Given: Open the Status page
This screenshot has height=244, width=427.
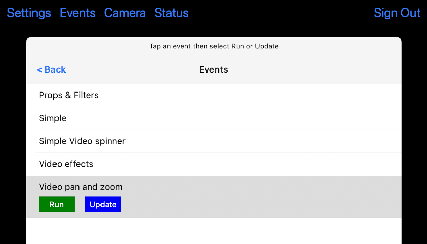Looking at the screenshot, I should 172,13.
